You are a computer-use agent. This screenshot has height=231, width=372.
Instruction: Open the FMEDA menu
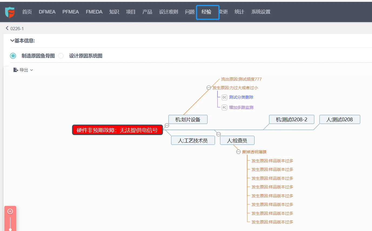94,12
